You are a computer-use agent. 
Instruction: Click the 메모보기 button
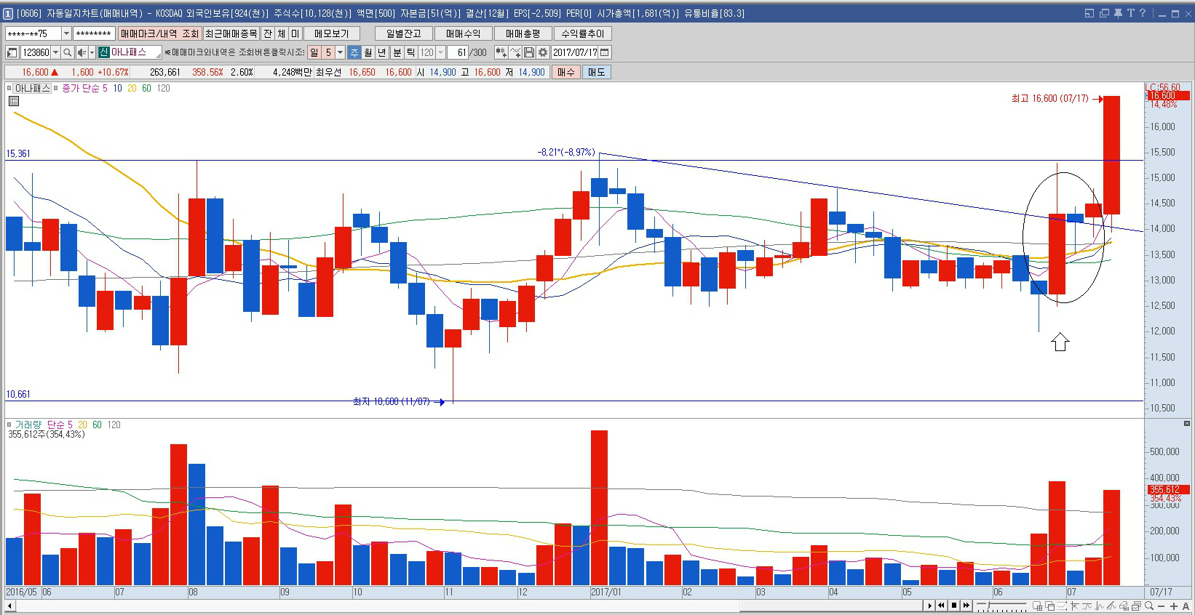[331, 33]
